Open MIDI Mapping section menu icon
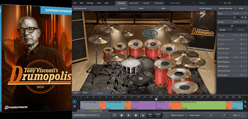The width and height of the screenshot is (248, 119). (244, 62)
